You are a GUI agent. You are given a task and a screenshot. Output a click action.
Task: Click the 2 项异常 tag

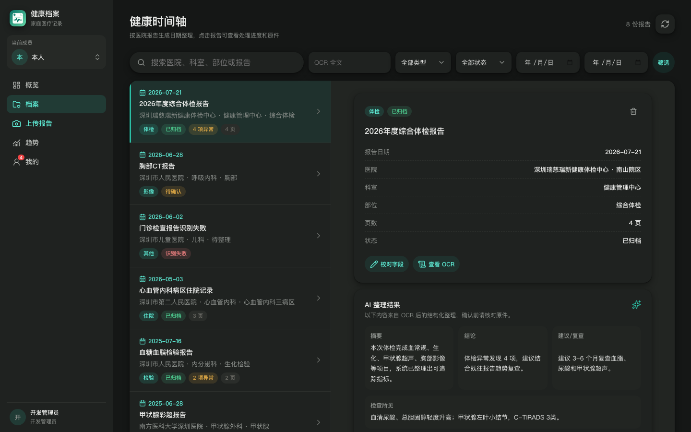pos(203,378)
